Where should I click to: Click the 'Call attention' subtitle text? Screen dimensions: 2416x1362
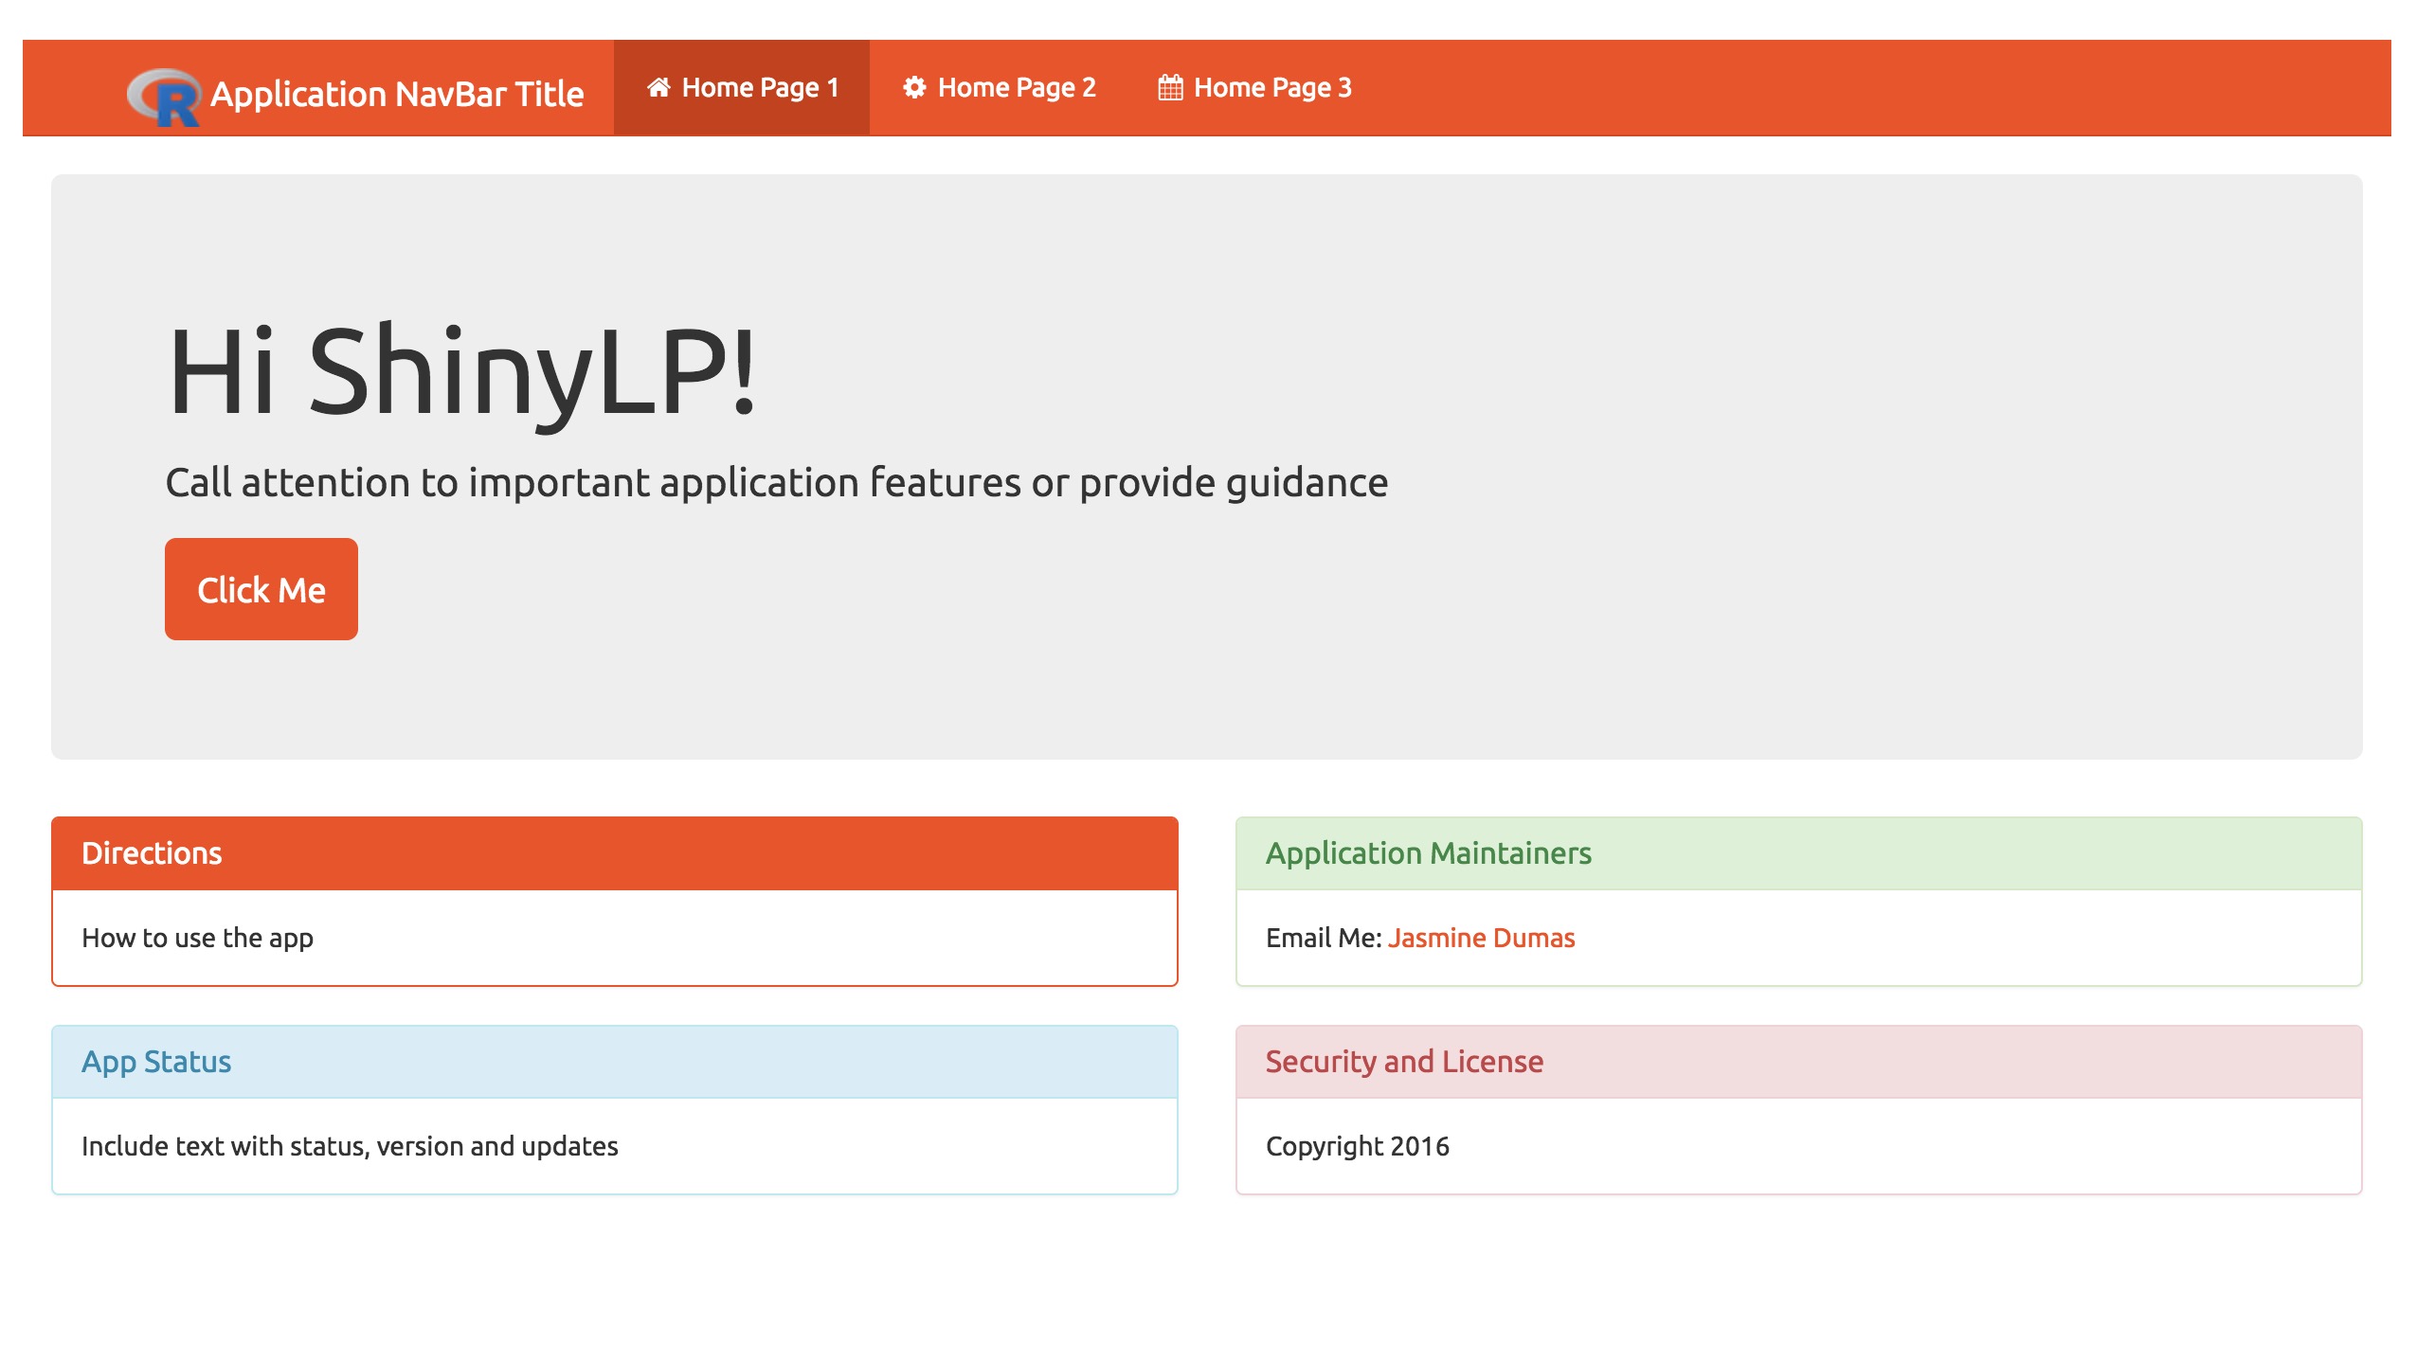point(776,482)
